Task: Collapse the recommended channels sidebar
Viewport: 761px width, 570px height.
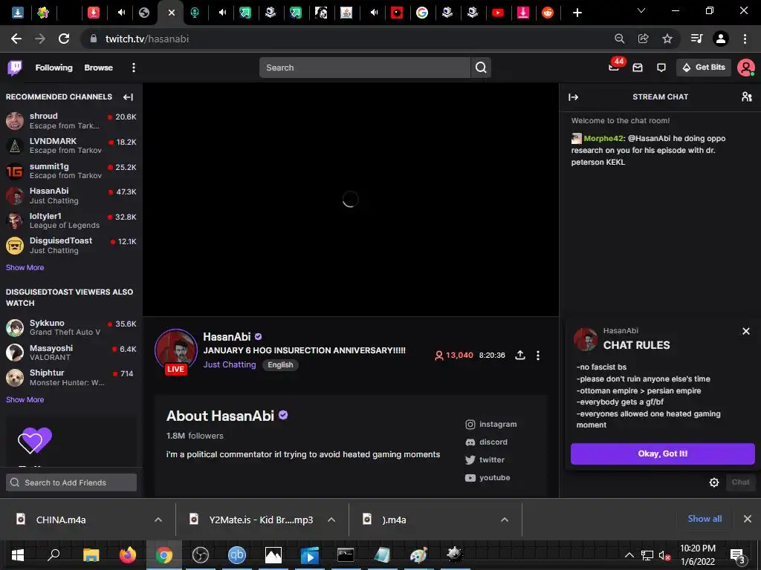Action: pyautogui.click(x=128, y=97)
